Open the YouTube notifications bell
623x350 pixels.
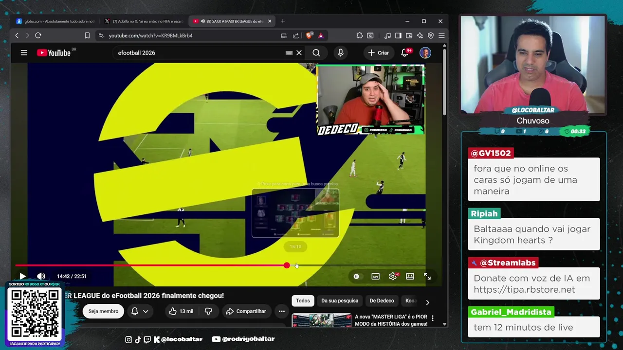coord(405,52)
